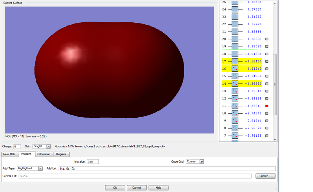Click the energy value -0.18463
The width and height of the screenshot is (313, 192).
tap(253, 61)
